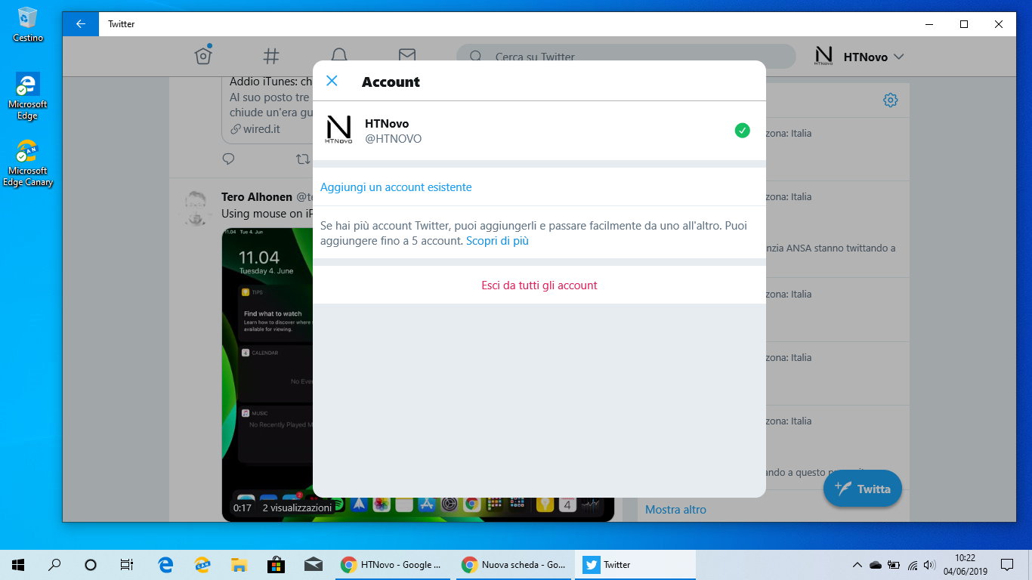The height and width of the screenshot is (580, 1032).
Task: Select the Twitter taskbar button
Action: [x=635, y=564]
